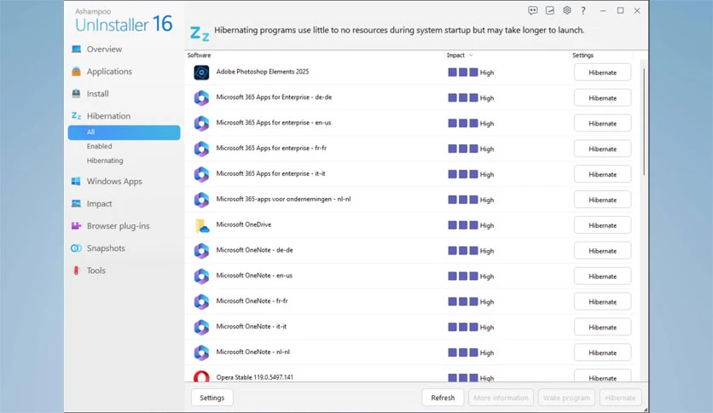
Task: Click the Refresh button
Action: 443,398
